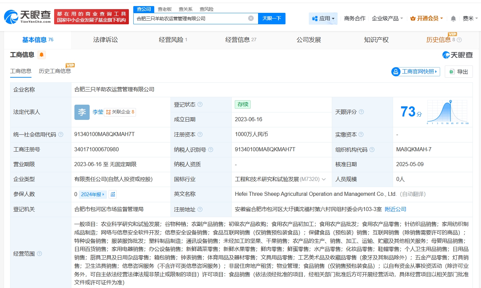Expand the 应用 dropdown menu
481x288 pixels.
(x=323, y=19)
